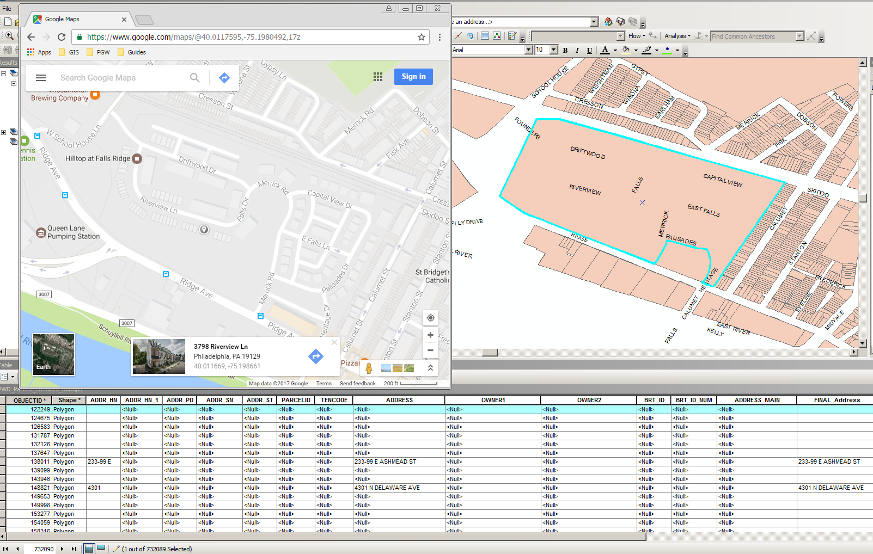Open the Google Maps hamburger menu
This screenshot has width=873, height=554.
tap(41, 78)
